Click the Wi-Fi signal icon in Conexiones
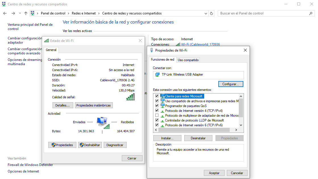Viewport: 318px width, 179px height. (x=178, y=44)
